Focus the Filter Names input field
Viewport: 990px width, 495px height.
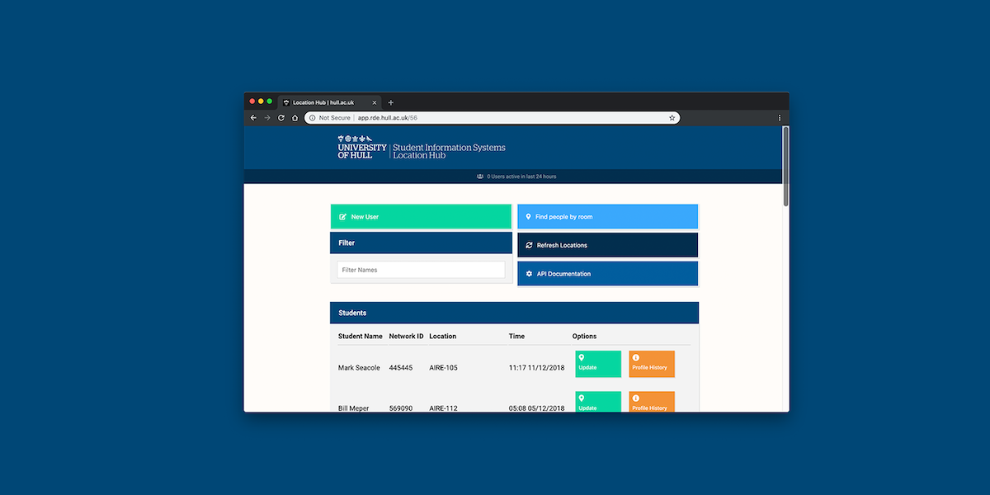pos(421,270)
